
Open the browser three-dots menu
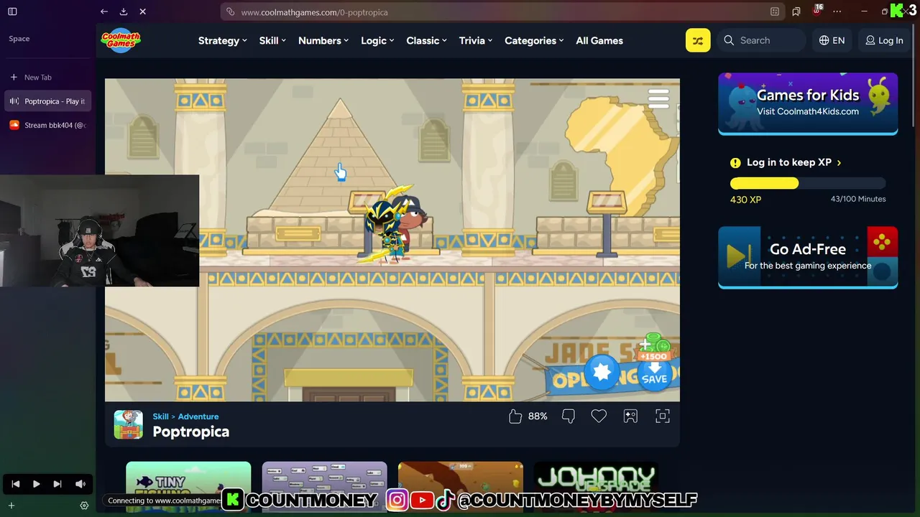[837, 11]
